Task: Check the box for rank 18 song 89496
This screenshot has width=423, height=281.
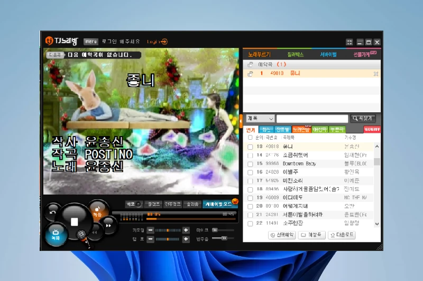Action: (x=250, y=190)
